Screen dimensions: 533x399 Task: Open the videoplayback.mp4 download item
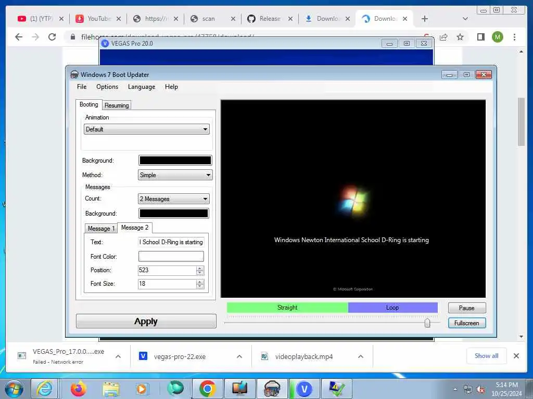click(x=299, y=356)
